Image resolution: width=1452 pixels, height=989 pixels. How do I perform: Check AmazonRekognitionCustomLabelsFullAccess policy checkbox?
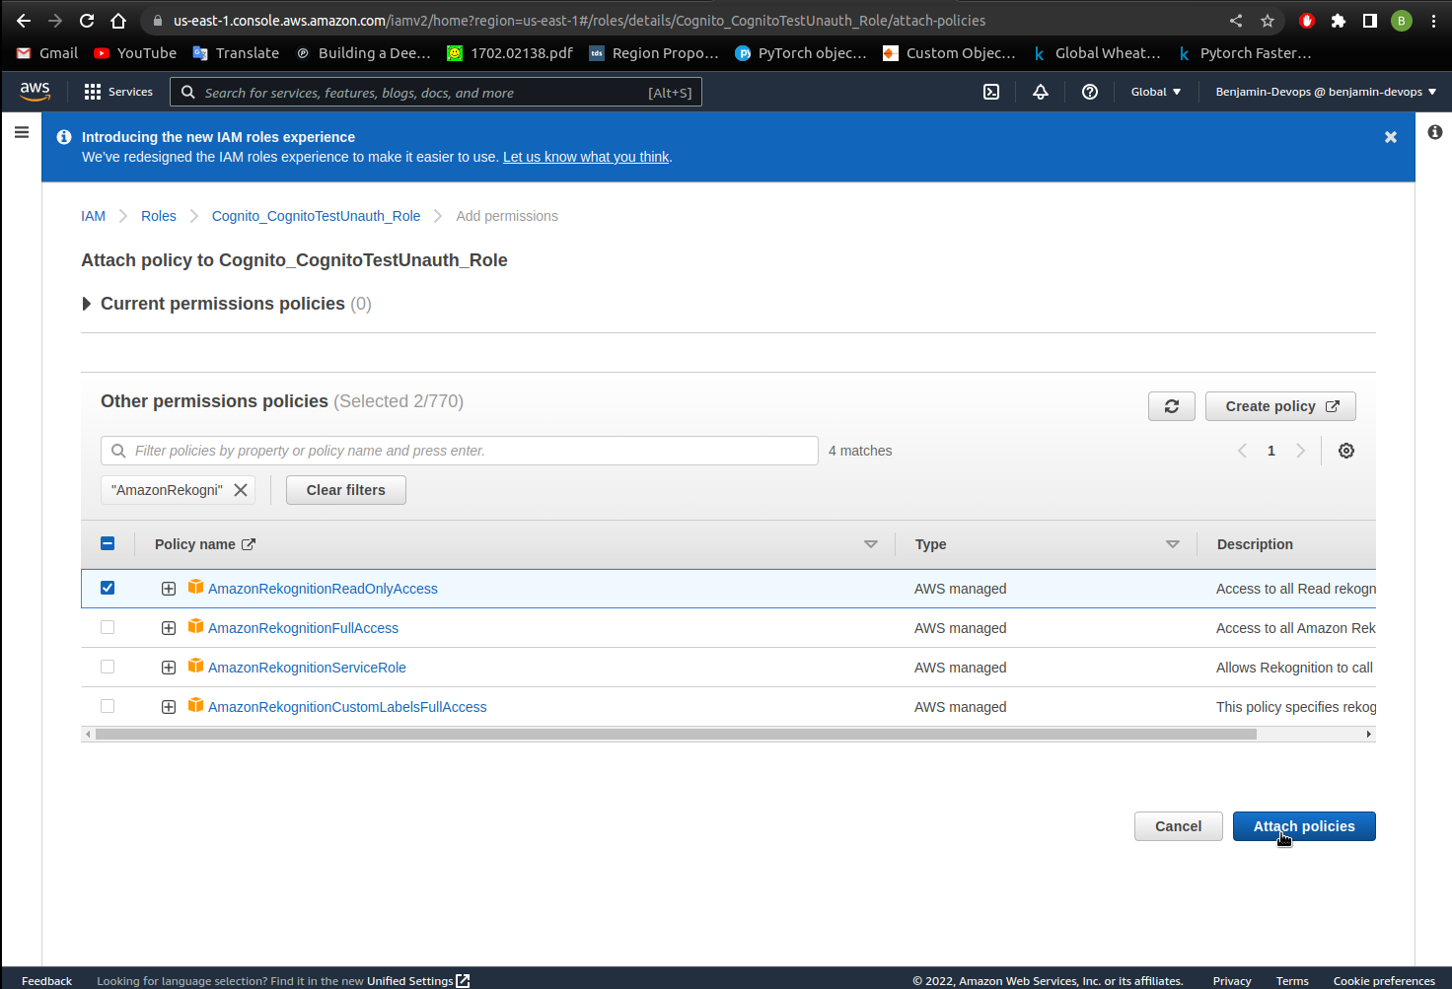point(108,706)
